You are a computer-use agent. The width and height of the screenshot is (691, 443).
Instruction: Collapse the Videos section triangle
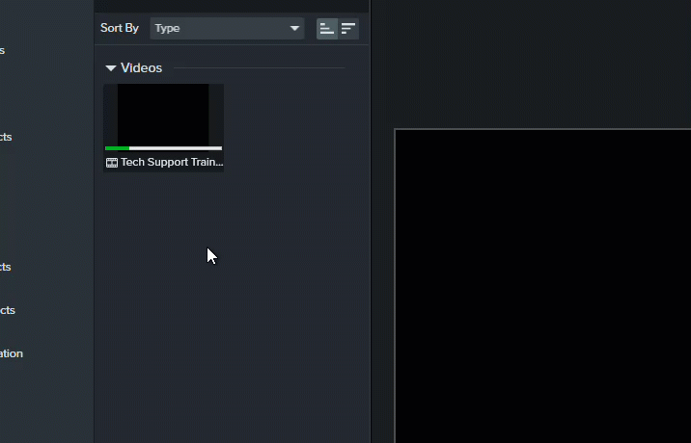click(111, 68)
